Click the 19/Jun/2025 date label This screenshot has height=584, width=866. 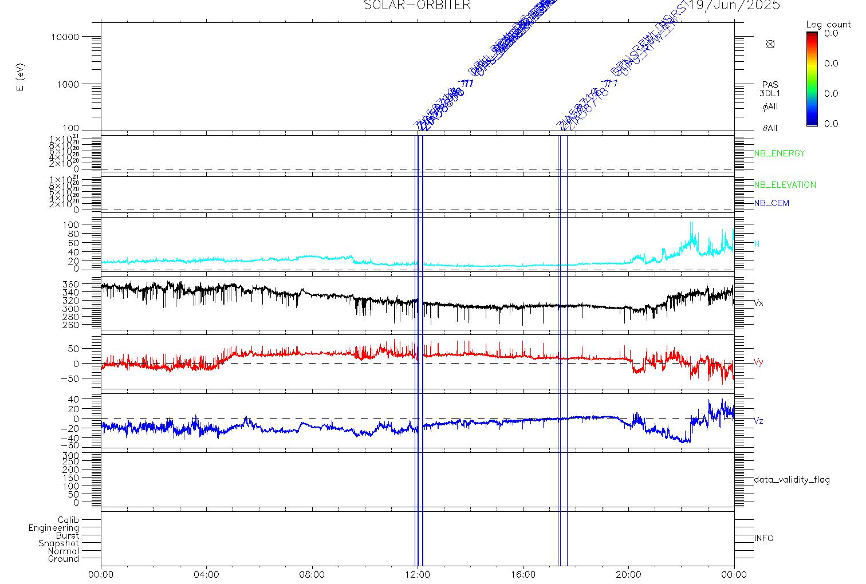click(x=734, y=5)
